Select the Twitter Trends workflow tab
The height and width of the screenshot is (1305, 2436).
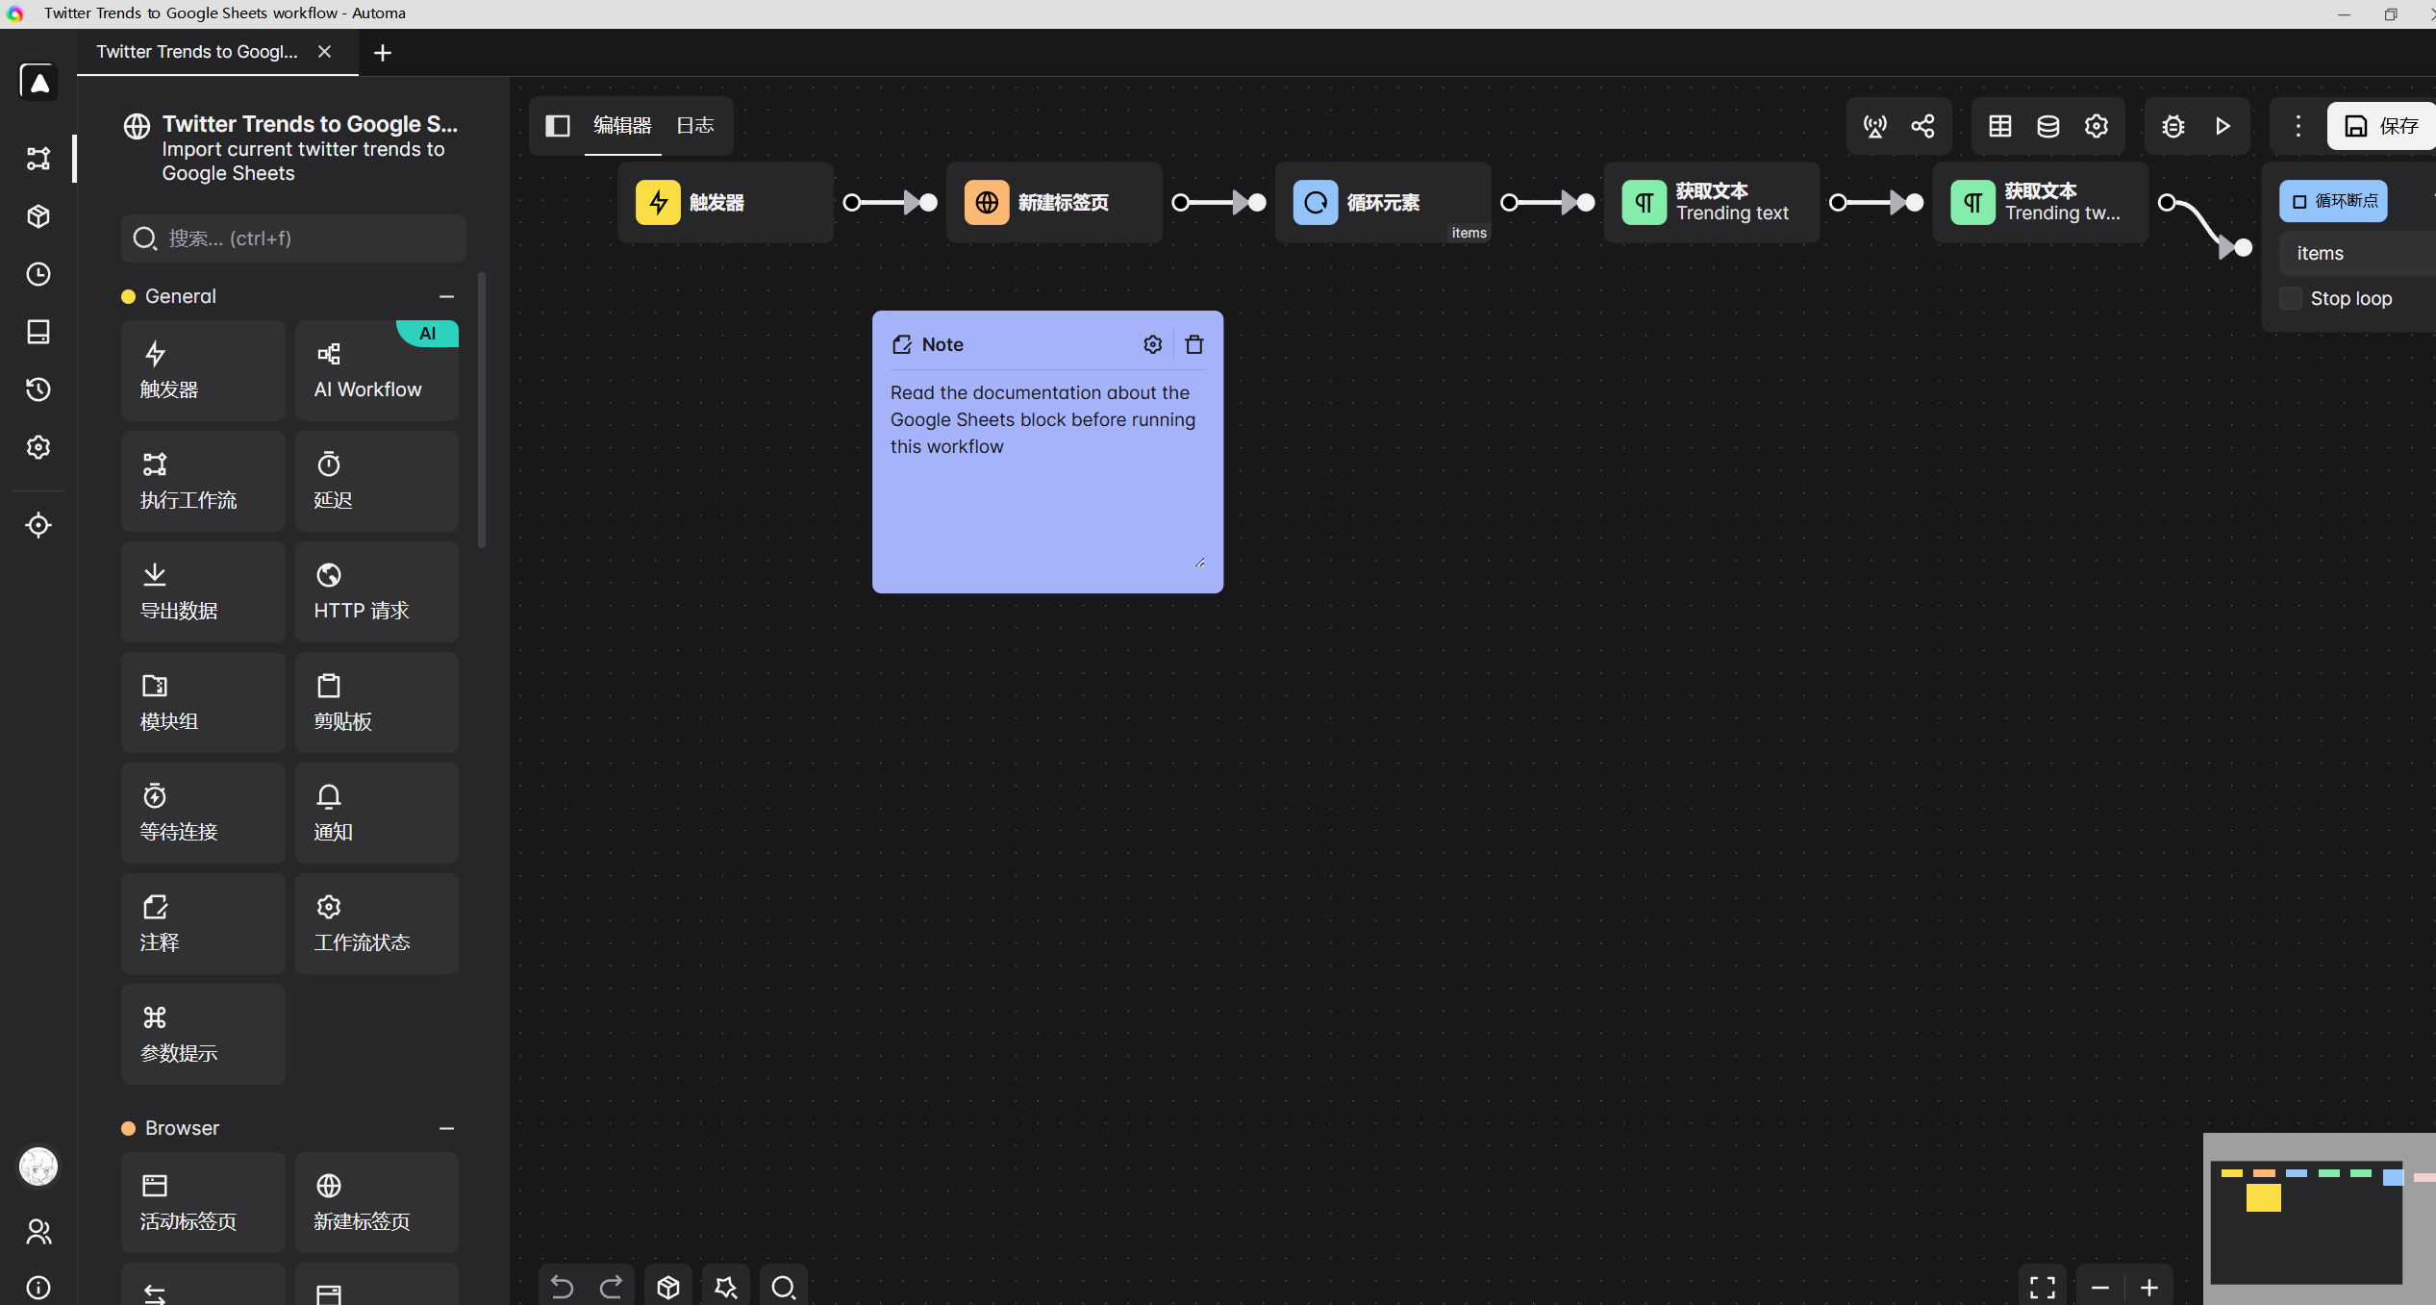point(197,52)
